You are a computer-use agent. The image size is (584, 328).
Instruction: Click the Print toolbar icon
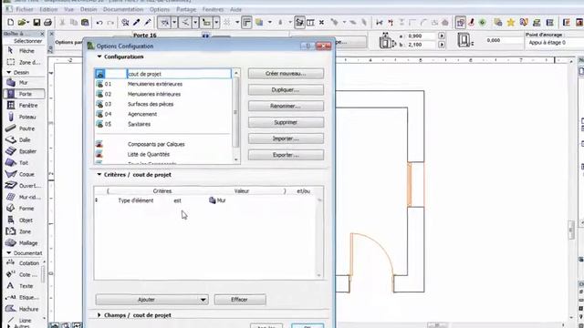pos(47,23)
